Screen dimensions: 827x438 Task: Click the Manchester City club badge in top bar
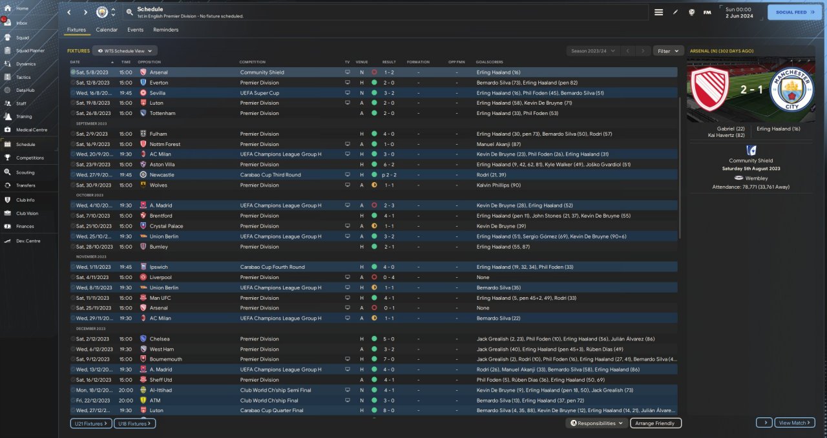click(x=102, y=12)
